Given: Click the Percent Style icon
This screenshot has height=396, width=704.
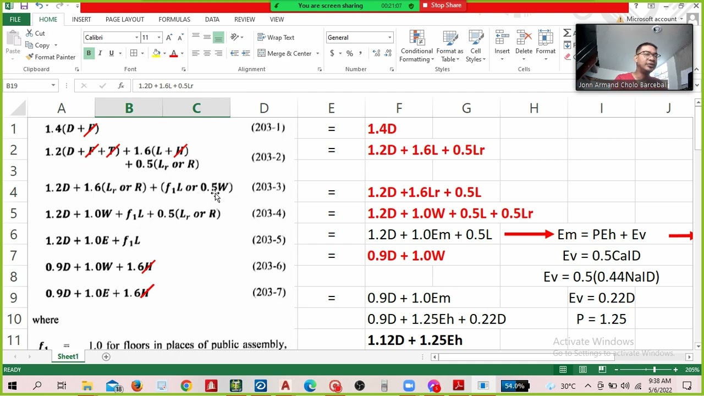Looking at the screenshot, I should (349, 53).
